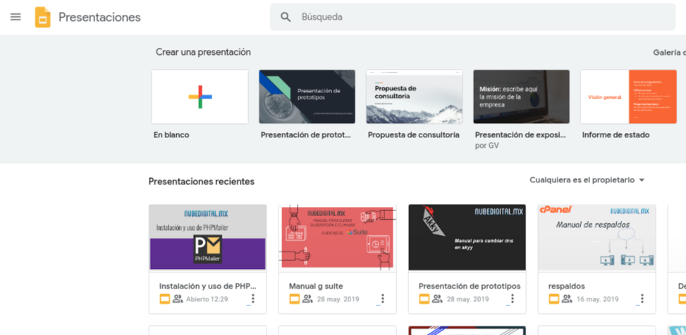Click the Google Slides logo icon
The width and height of the screenshot is (686, 335).
(43, 17)
